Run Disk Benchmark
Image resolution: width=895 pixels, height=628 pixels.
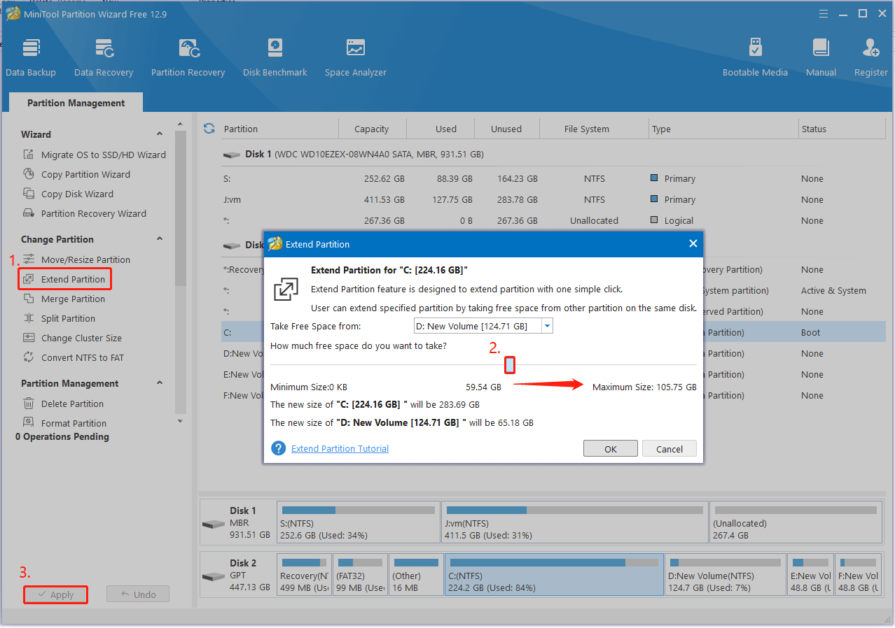point(275,57)
